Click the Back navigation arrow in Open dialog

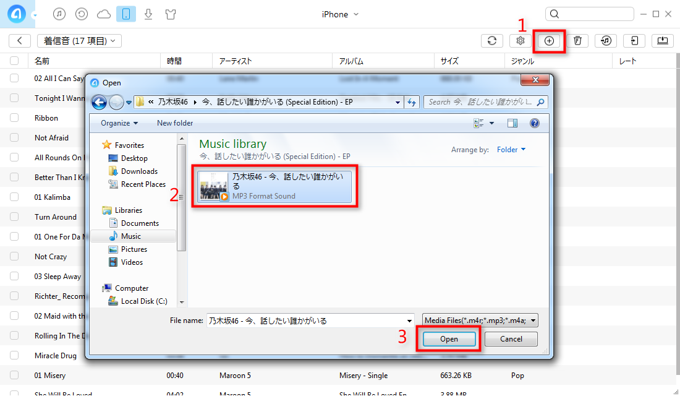[x=99, y=102]
